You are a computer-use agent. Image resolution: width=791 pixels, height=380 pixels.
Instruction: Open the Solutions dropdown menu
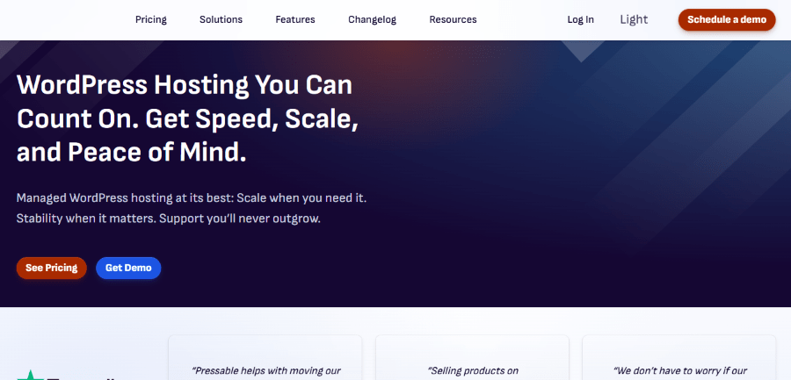(x=221, y=19)
